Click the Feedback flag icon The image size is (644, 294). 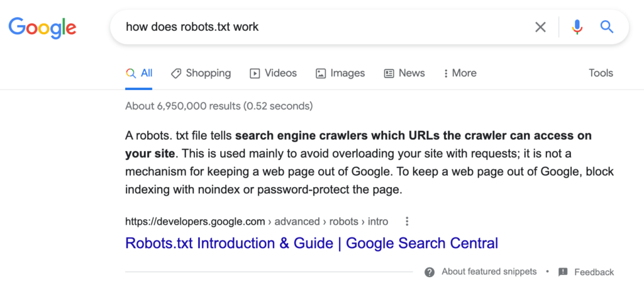(x=563, y=272)
